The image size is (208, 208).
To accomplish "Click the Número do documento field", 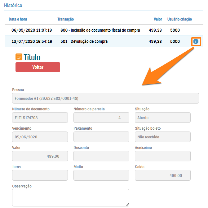I will [40, 118].
